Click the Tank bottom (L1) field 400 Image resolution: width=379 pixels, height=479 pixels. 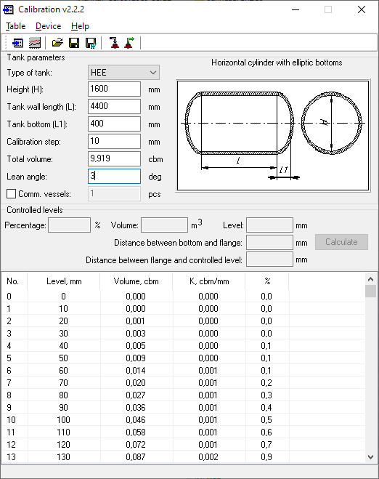[x=114, y=124]
